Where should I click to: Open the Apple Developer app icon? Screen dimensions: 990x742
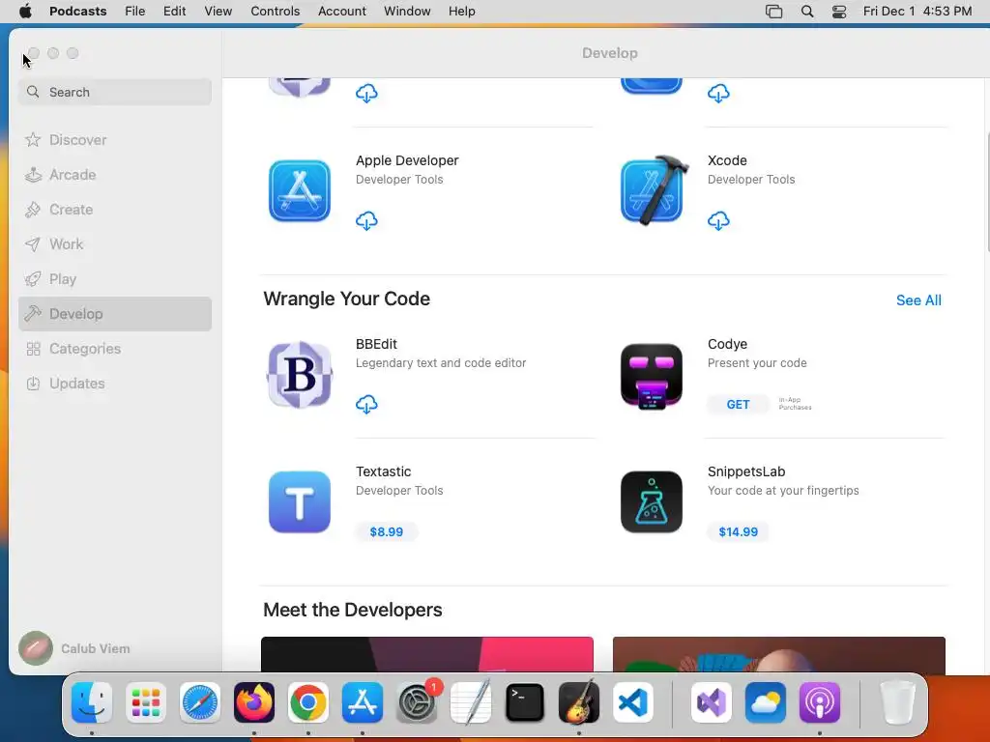point(300,190)
